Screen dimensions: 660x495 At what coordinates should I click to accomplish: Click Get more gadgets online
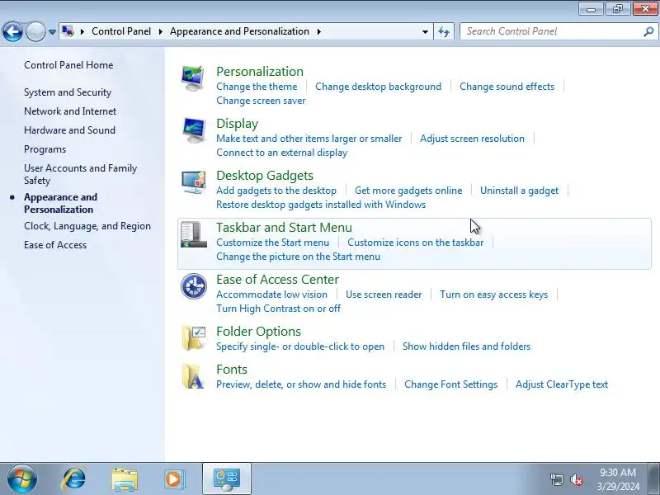pos(408,191)
